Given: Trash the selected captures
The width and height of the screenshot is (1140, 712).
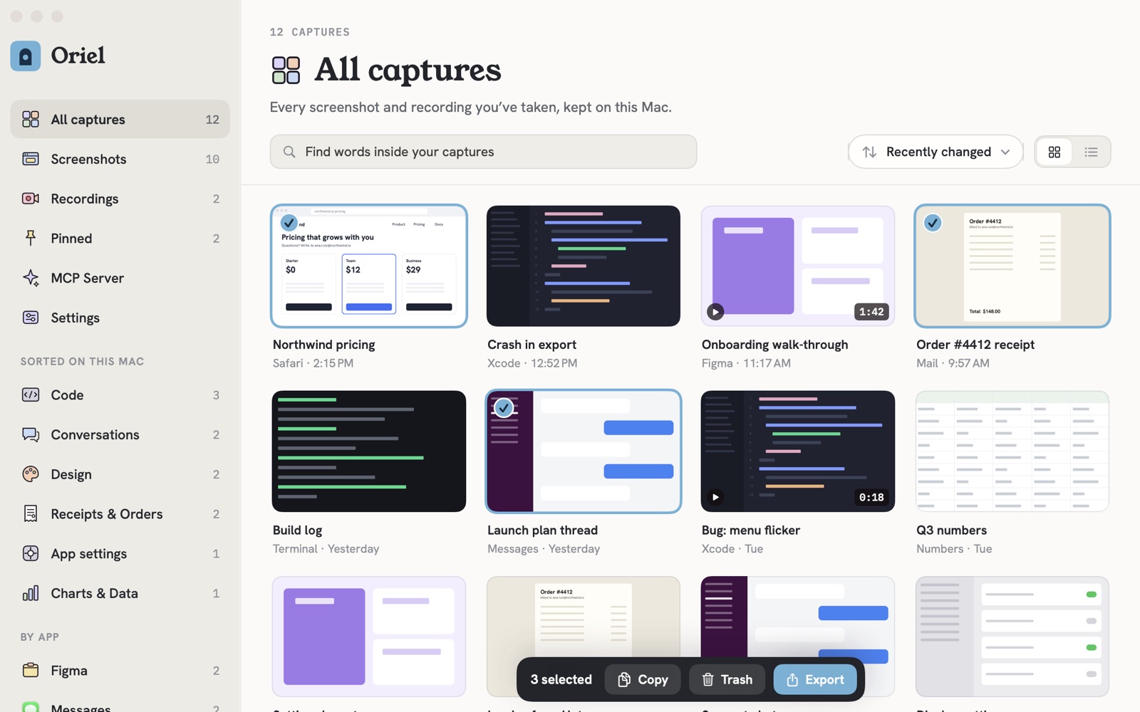Looking at the screenshot, I should click(x=727, y=679).
